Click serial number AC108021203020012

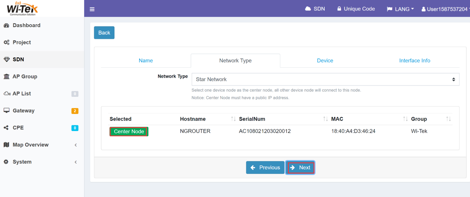[265, 131]
